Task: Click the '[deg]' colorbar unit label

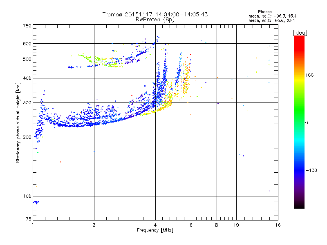Action: click(300, 33)
